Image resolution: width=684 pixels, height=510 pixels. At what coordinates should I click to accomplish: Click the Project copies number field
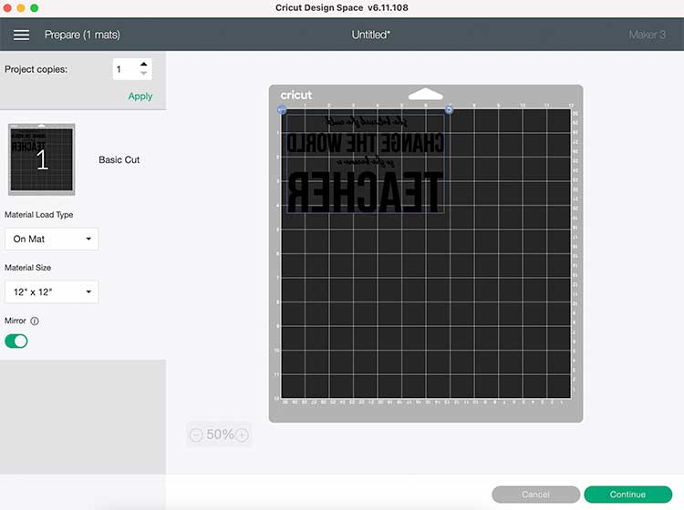132,69
